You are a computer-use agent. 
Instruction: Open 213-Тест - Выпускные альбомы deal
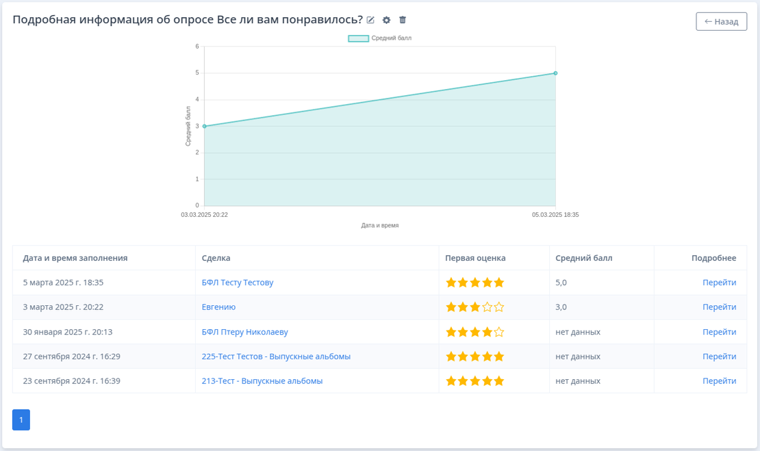click(x=262, y=381)
